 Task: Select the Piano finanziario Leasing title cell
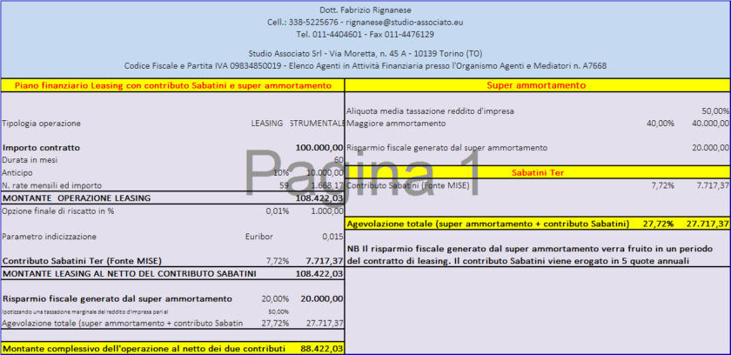pyautogui.click(x=172, y=85)
